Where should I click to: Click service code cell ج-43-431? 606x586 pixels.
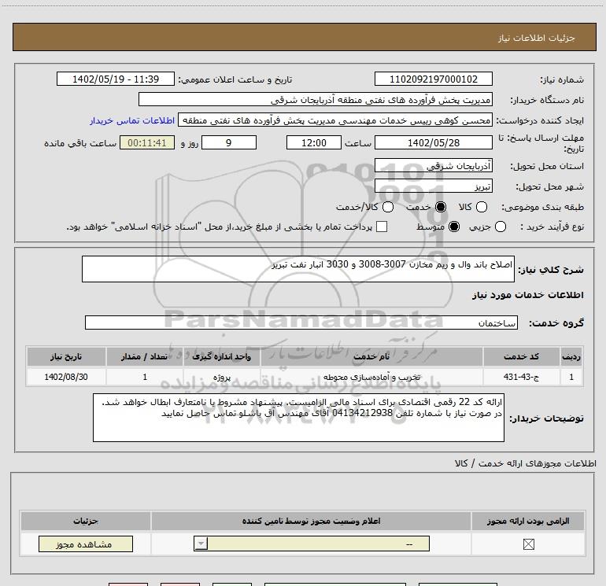tap(521, 377)
